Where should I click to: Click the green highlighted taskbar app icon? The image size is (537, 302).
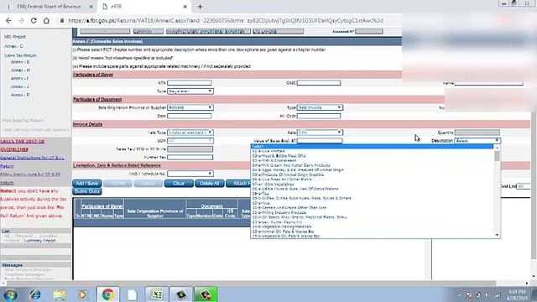point(206,294)
